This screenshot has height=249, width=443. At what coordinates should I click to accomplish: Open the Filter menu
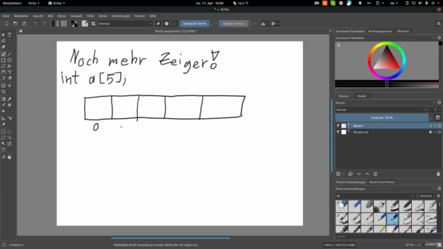coord(91,16)
